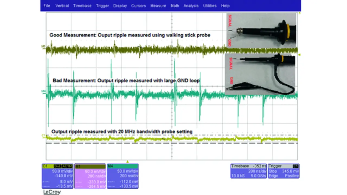Image resolution: width=347 pixels, height=195 pixels.
Task: Expand the Cursors menu
Action: pos(138,6)
